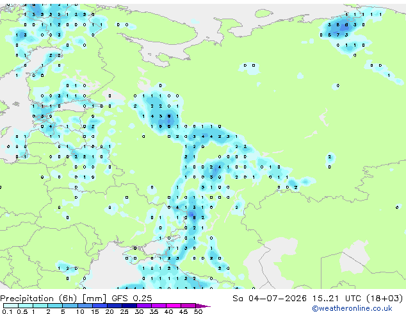
Task: Choose the 40–45 mm magenta legend swatch
Action: pyautogui.click(x=174, y=306)
